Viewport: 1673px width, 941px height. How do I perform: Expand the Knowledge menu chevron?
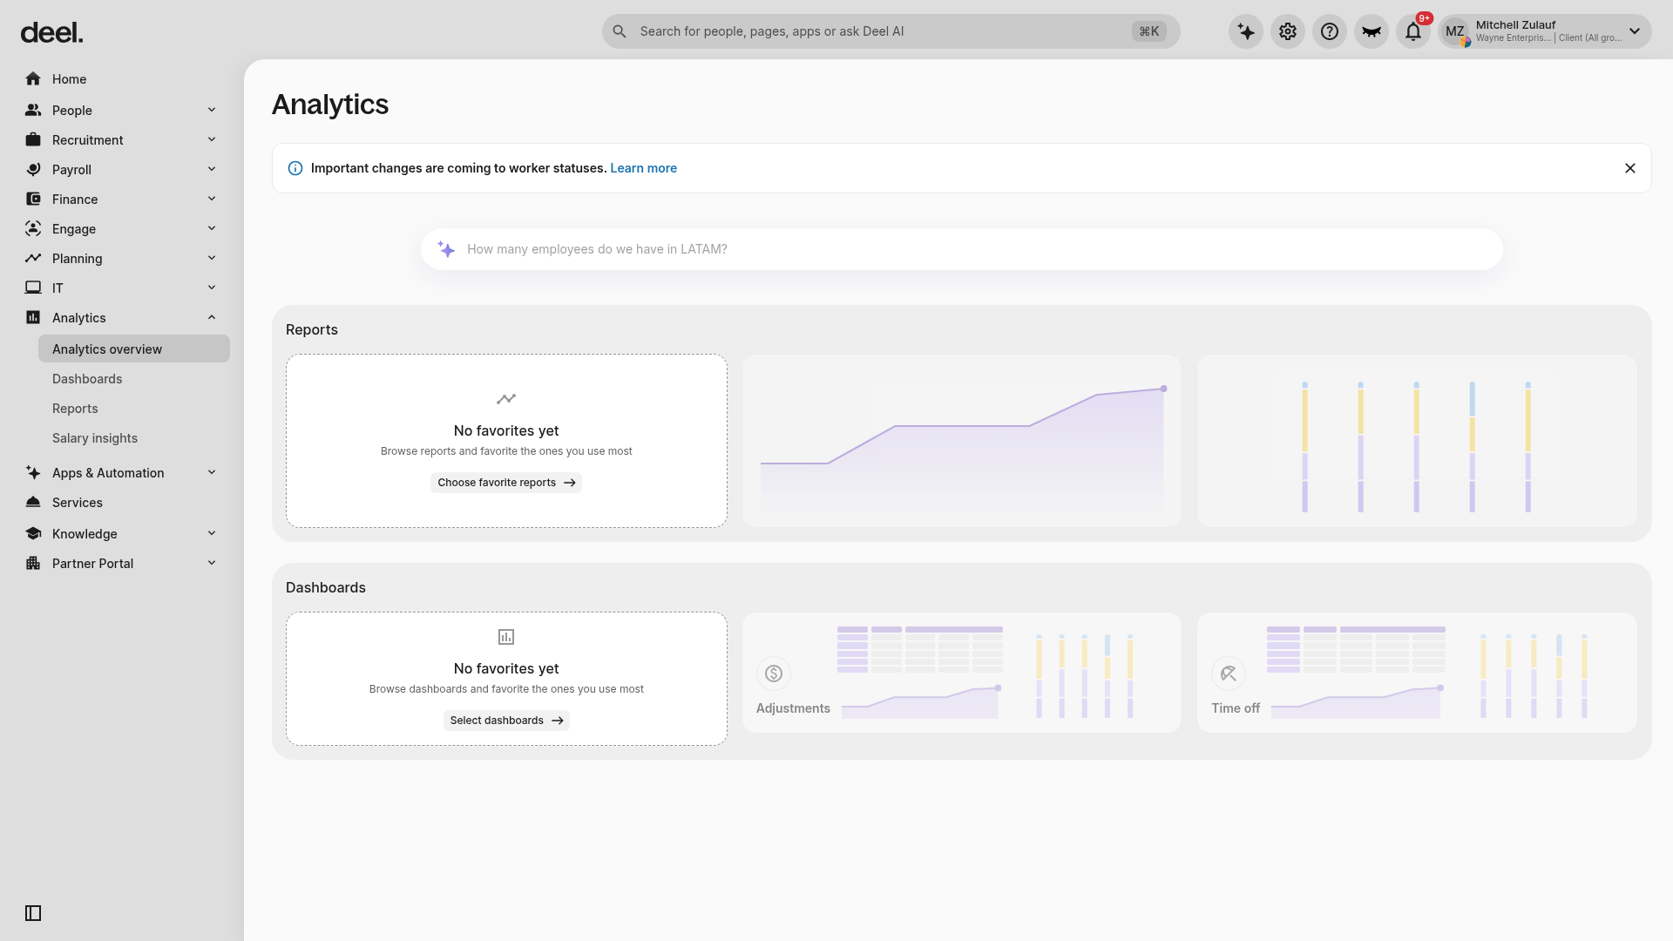click(212, 533)
